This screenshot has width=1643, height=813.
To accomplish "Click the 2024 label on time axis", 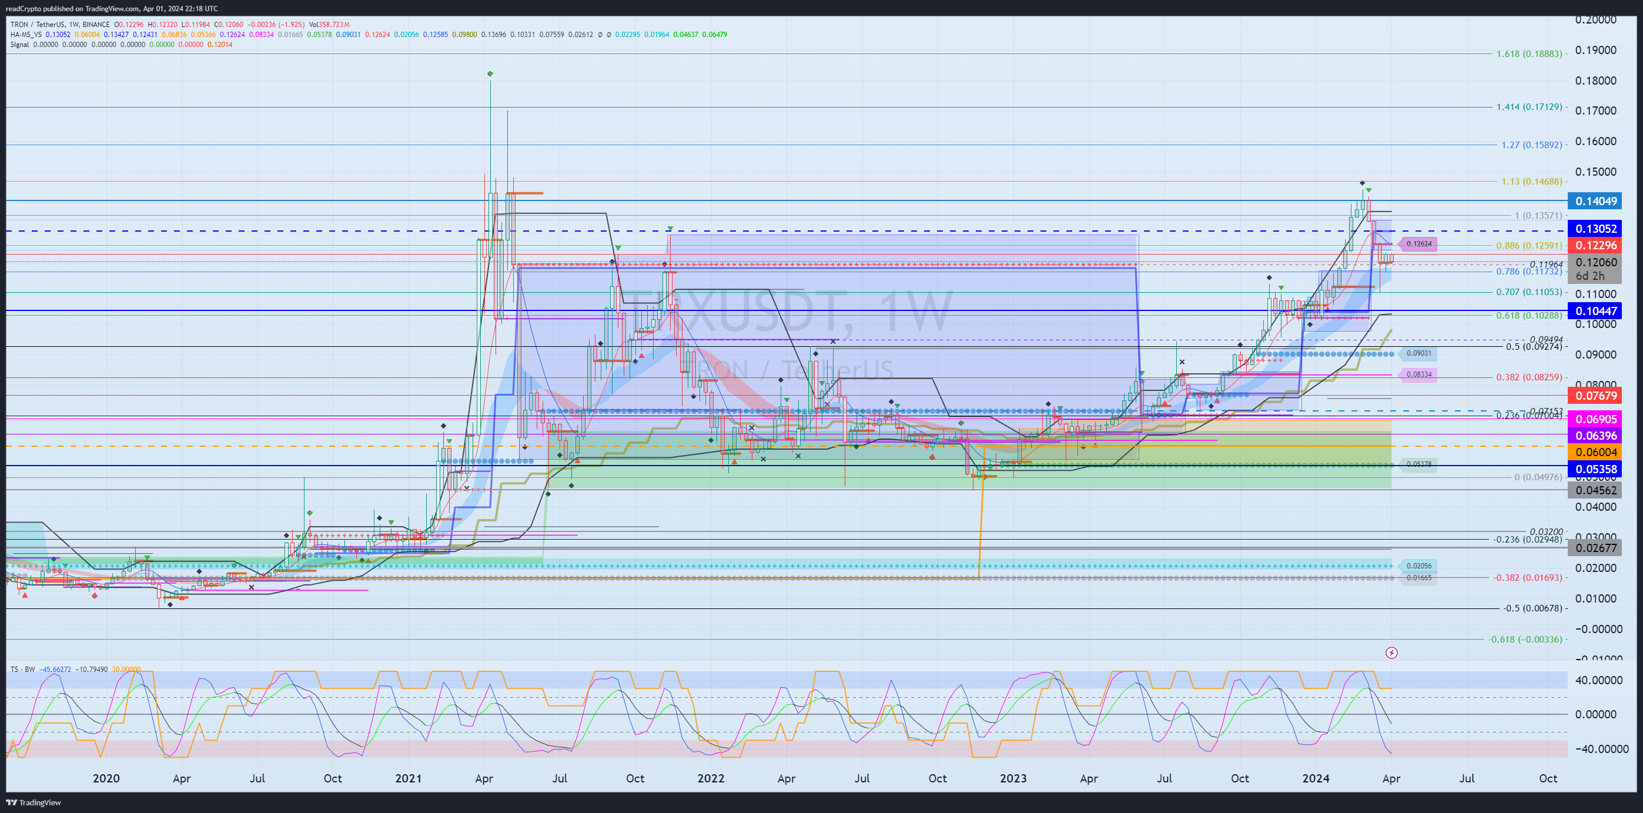I will [x=1316, y=778].
